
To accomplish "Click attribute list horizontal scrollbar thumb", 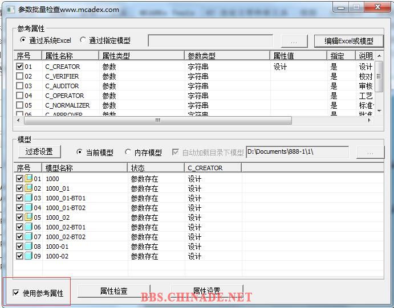I will (158, 120).
